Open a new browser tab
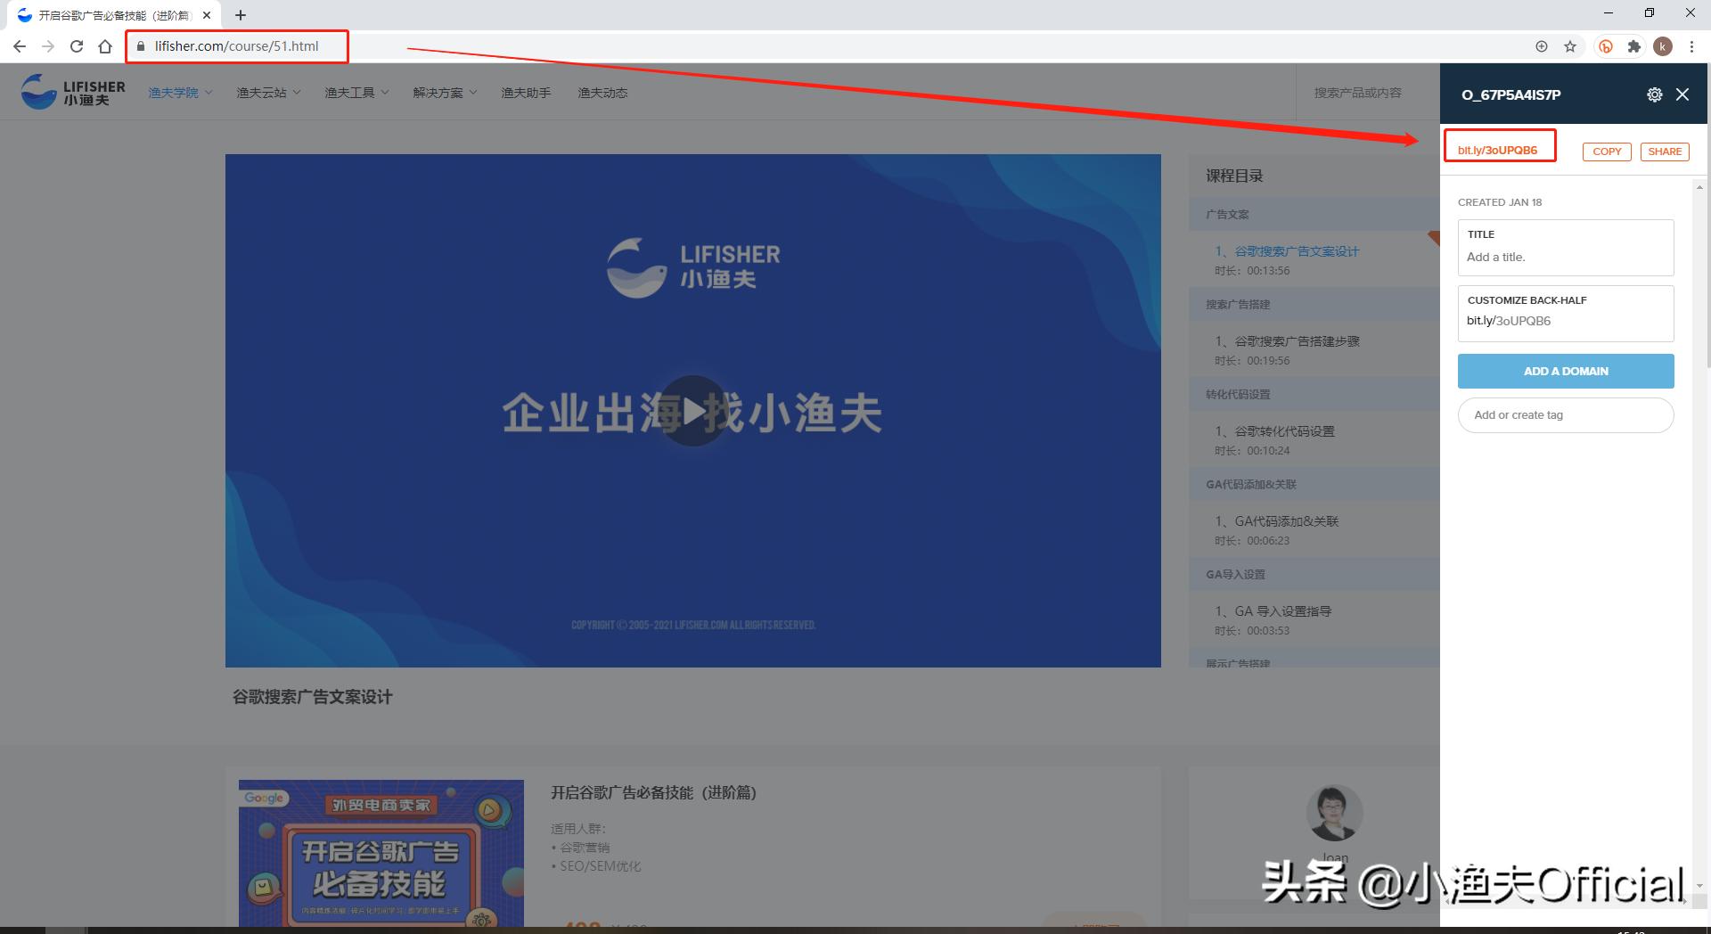1711x934 pixels. tap(241, 14)
